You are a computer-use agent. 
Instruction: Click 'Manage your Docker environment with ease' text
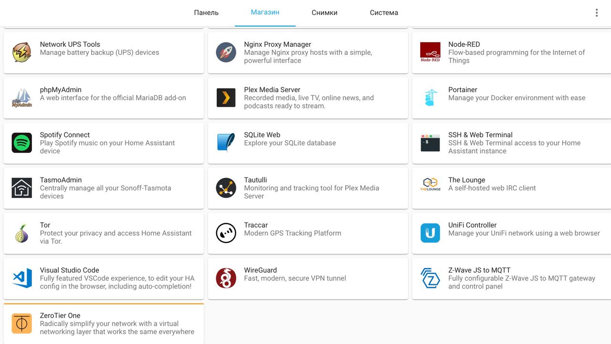click(x=516, y=98)
